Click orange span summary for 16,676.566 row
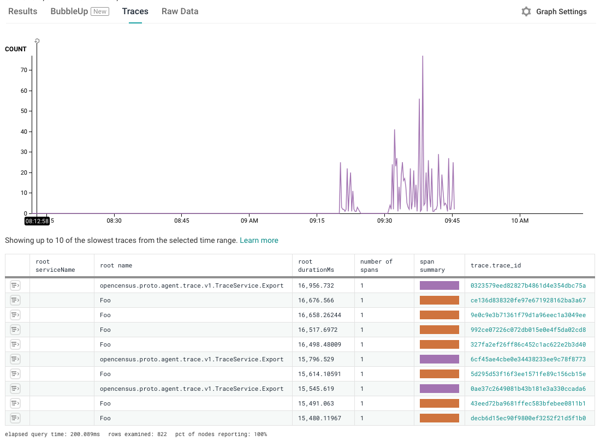The image size is (606, 441). coord(439,300)
